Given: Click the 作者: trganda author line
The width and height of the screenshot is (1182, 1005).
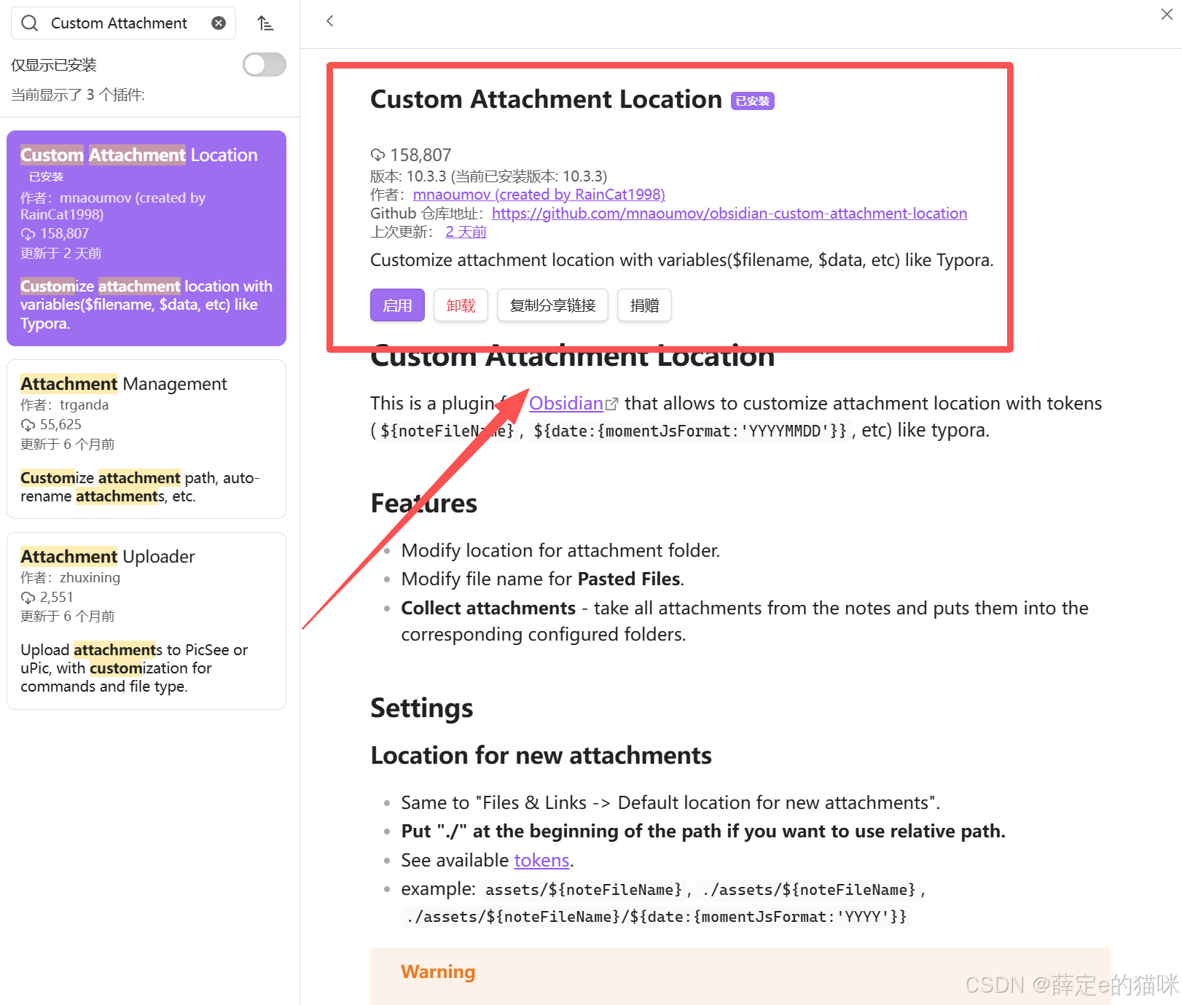Looking at the screenshot, I should (64, 404).
